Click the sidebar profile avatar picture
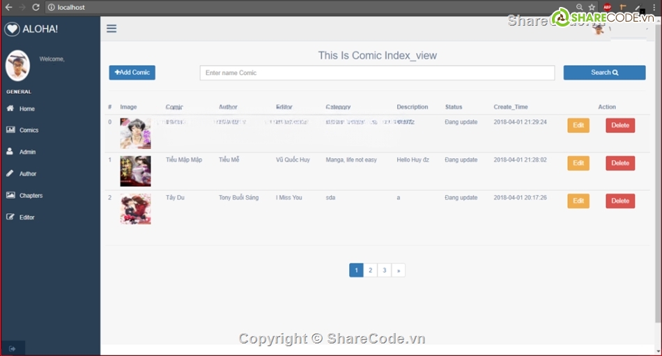Viewport: 662px width, 356px height. pyautogui.click(x=17, y=65)
